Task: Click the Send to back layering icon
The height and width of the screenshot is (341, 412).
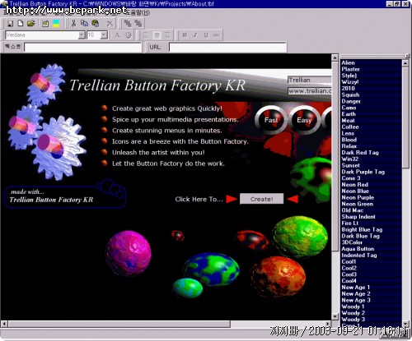Action: pos(138,24)
